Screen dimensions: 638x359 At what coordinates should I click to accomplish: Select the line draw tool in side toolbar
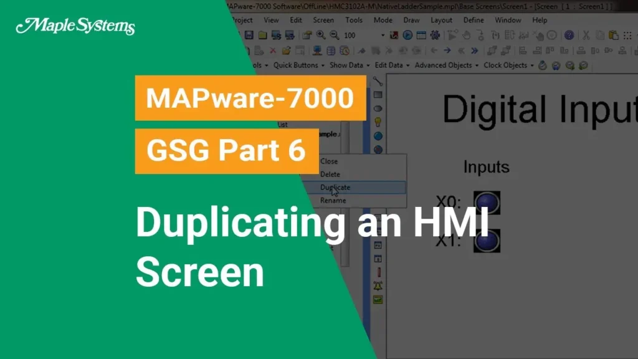[x=378, y=81]
